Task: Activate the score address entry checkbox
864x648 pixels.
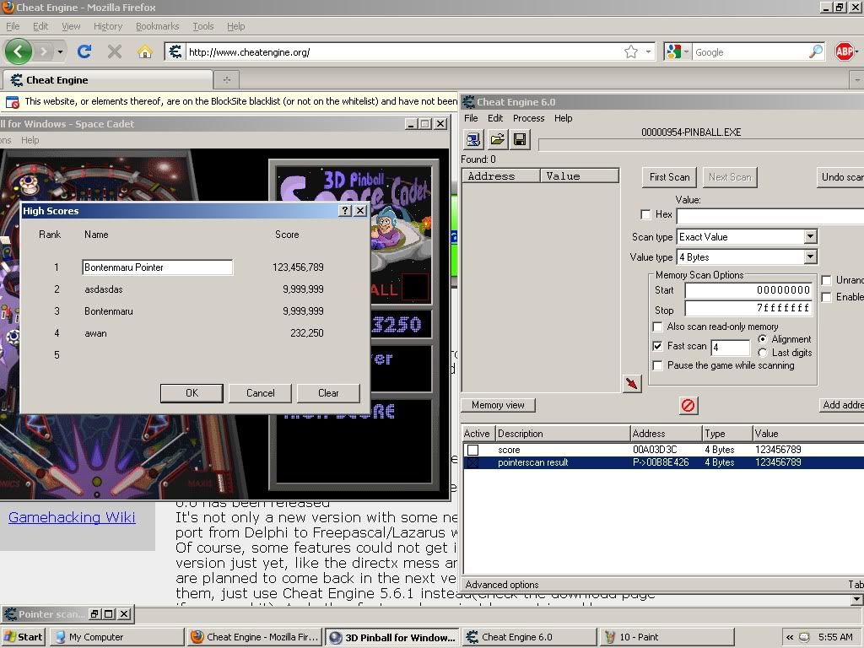Action: pyautogui.click(x=472, y=450)
